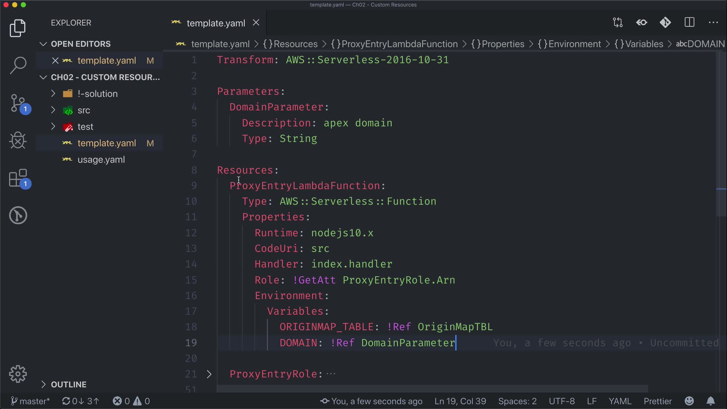Open the Search view in activity bar
Image resolution: width=727 pixels, height=409 pixels.
tap(18, 65)
